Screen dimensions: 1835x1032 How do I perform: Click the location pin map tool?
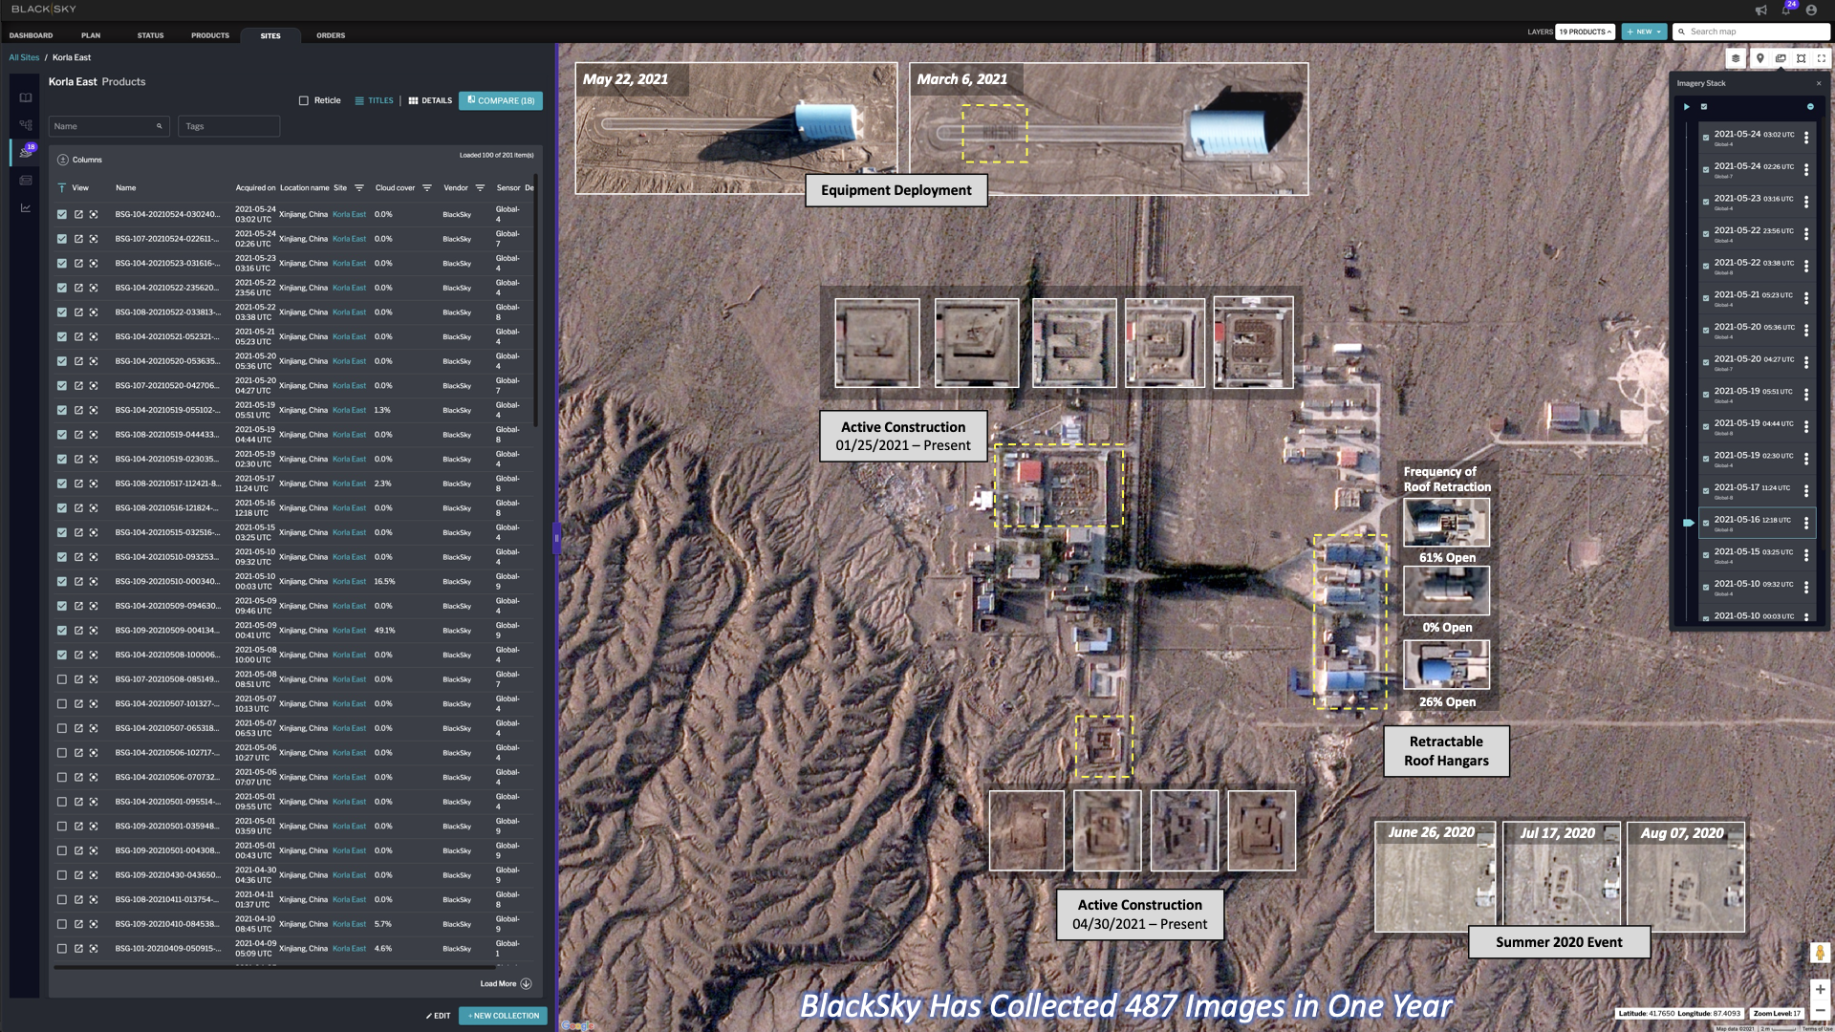(1759, 58)
